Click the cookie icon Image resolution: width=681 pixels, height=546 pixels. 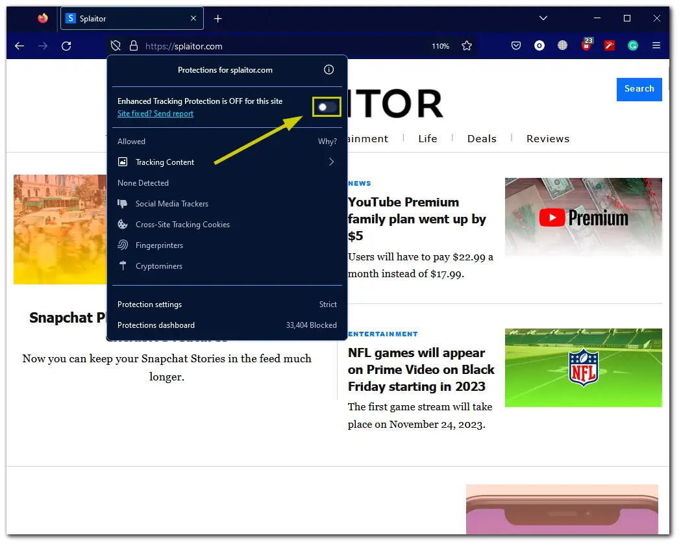pos(123,225)
